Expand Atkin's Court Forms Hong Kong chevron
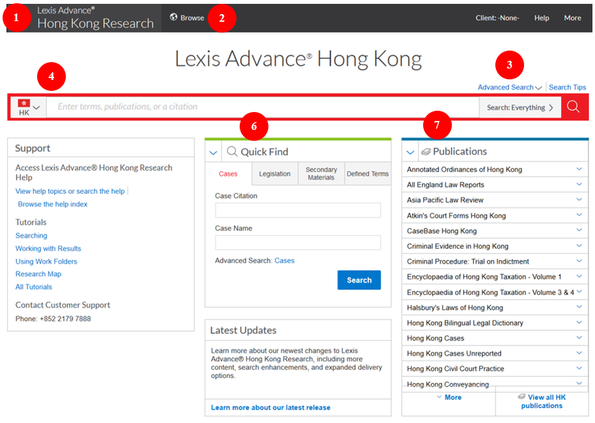The width and height of the screenshot is (595, 423). [579, 215]
